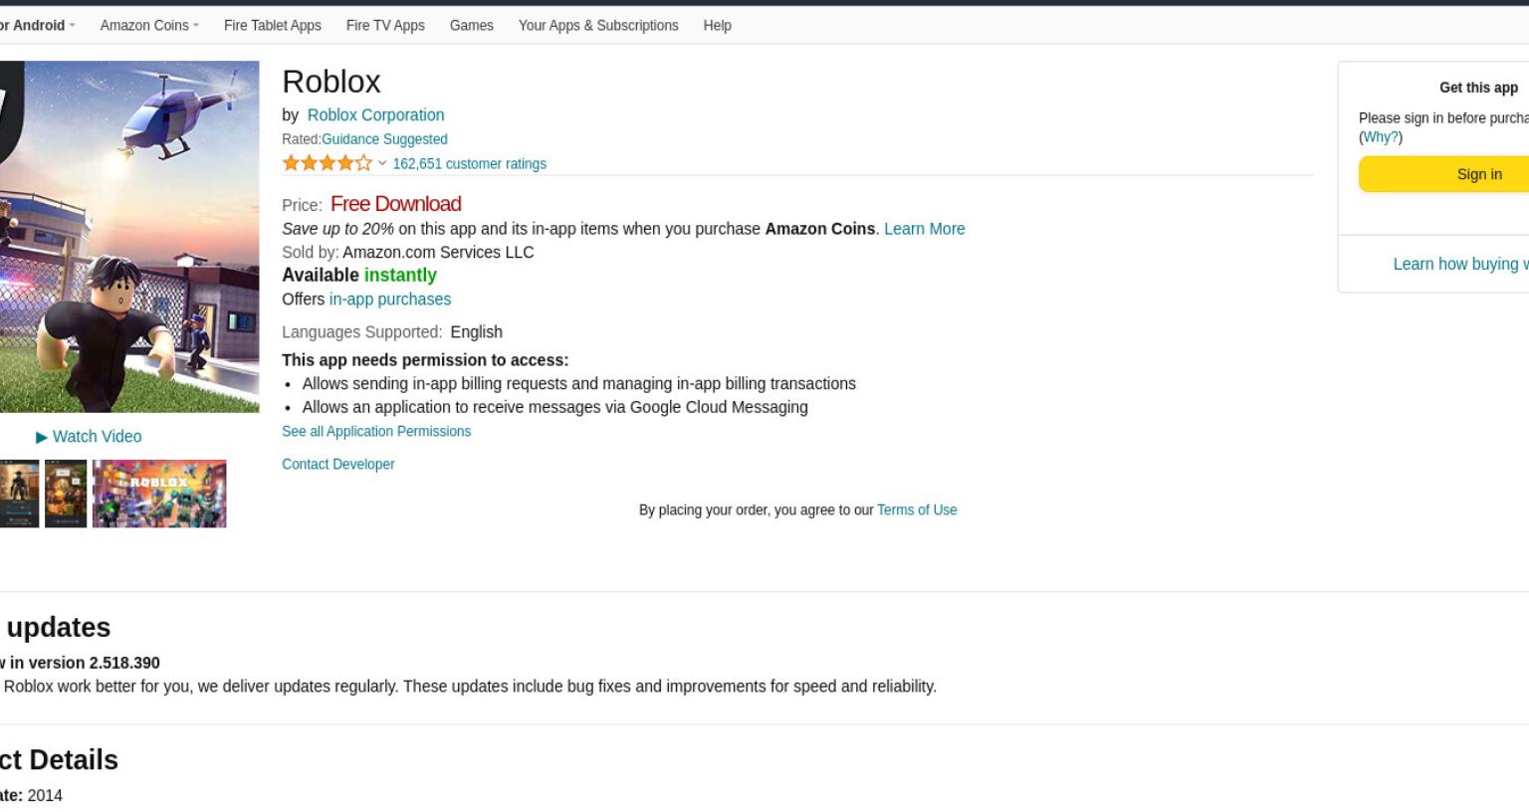Open the in-app purchases link
The image size is (1529, 812).
click(390, 300)
